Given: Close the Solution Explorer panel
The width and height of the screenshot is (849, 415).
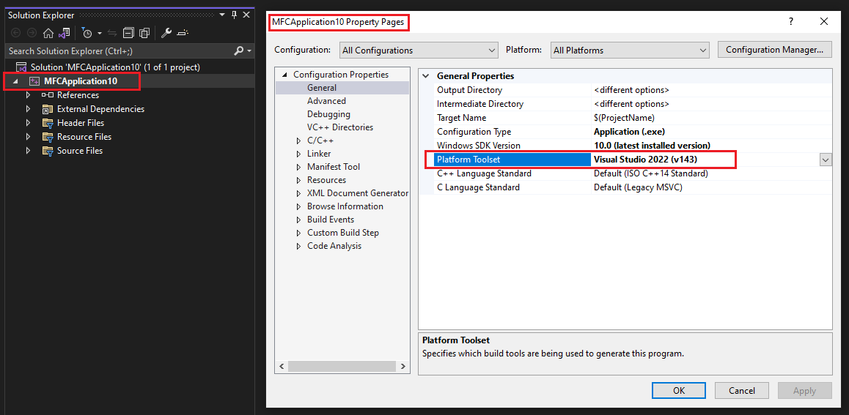Looking at the screenshot, I should tap(246, 15).
